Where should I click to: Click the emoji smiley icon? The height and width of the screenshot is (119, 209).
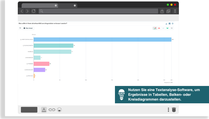tap(59, 109)
